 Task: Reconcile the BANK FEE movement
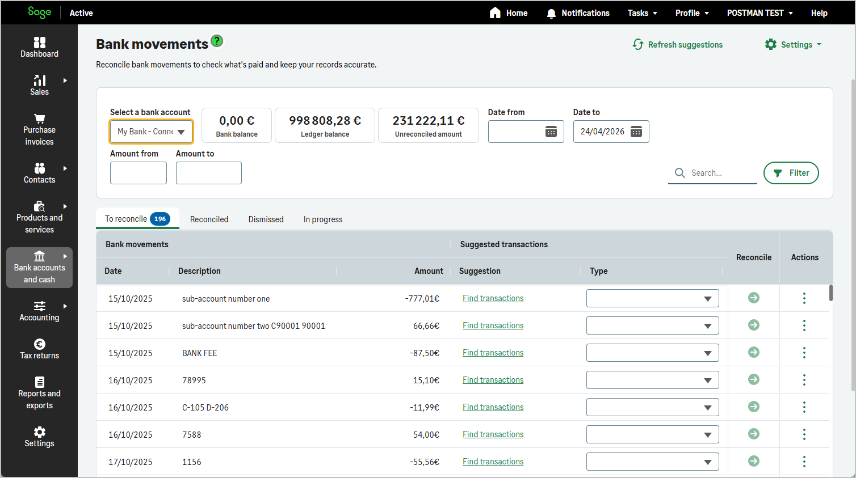[x=754, y=352]
